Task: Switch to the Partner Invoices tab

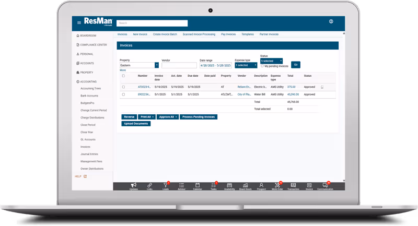Action: [x=269, y=34]
